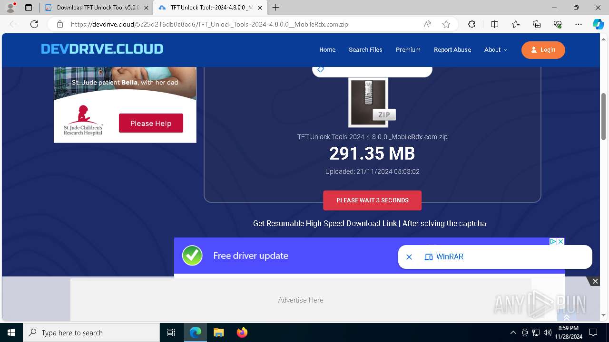Open Microsoft Edge from taskbar

(x=196, y=332)
